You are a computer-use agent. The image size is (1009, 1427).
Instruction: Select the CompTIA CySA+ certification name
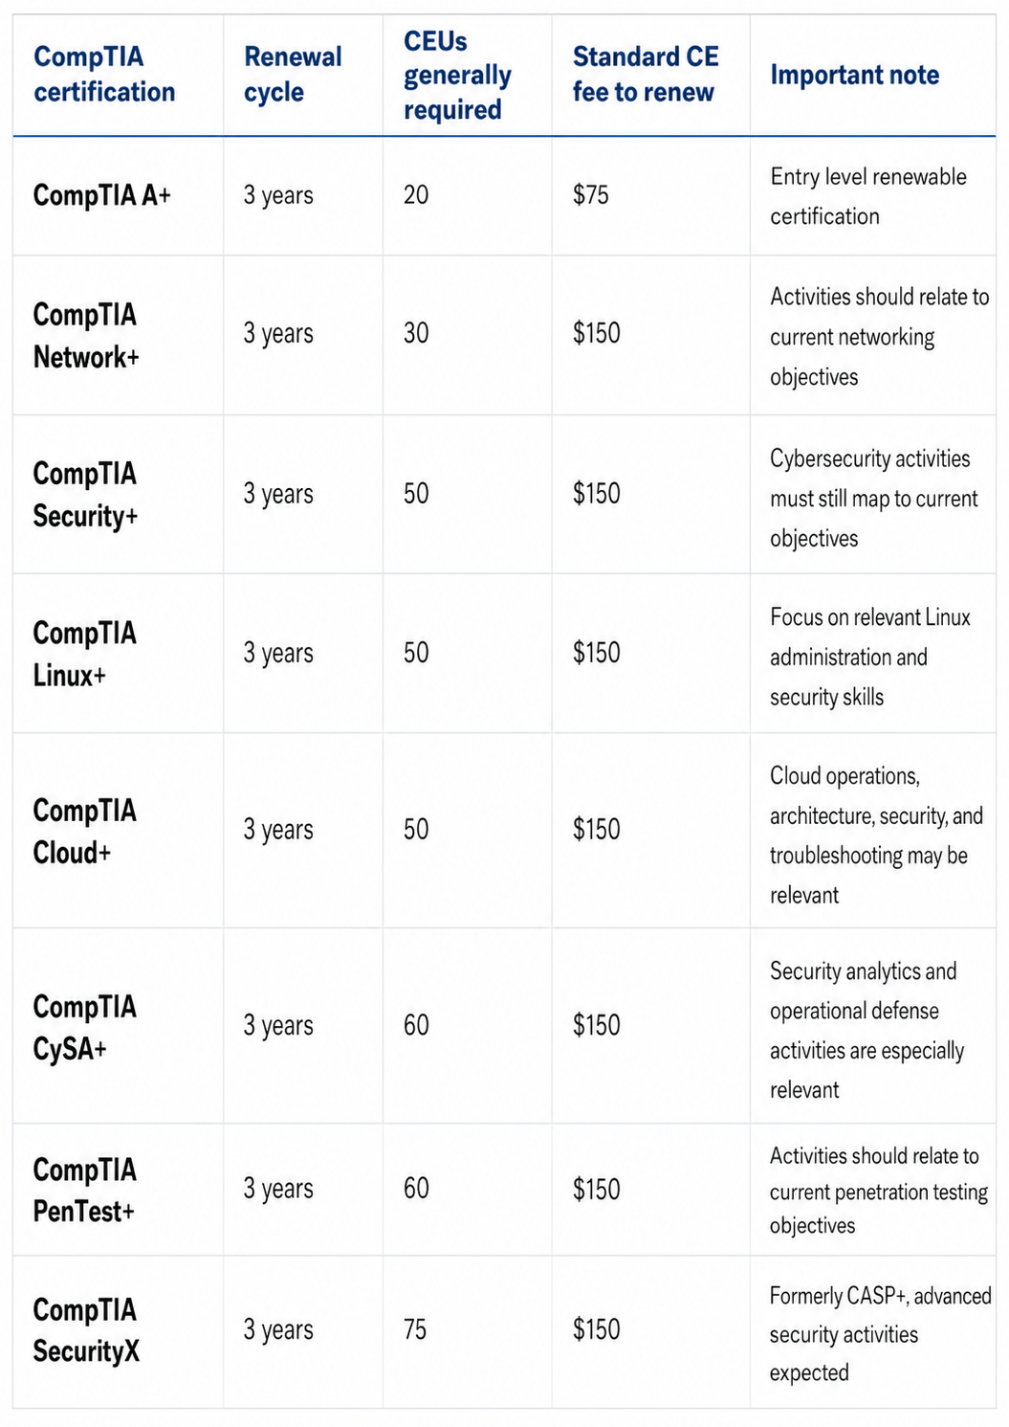coord(84,1027)
